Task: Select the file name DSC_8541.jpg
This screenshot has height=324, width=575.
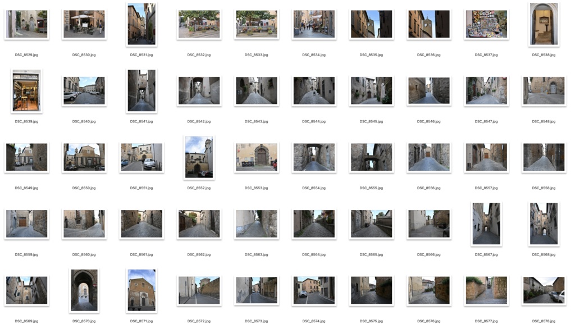Action: coord(142,121)
